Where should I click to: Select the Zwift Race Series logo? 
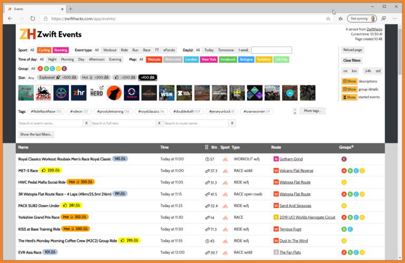tap(184, 93)
